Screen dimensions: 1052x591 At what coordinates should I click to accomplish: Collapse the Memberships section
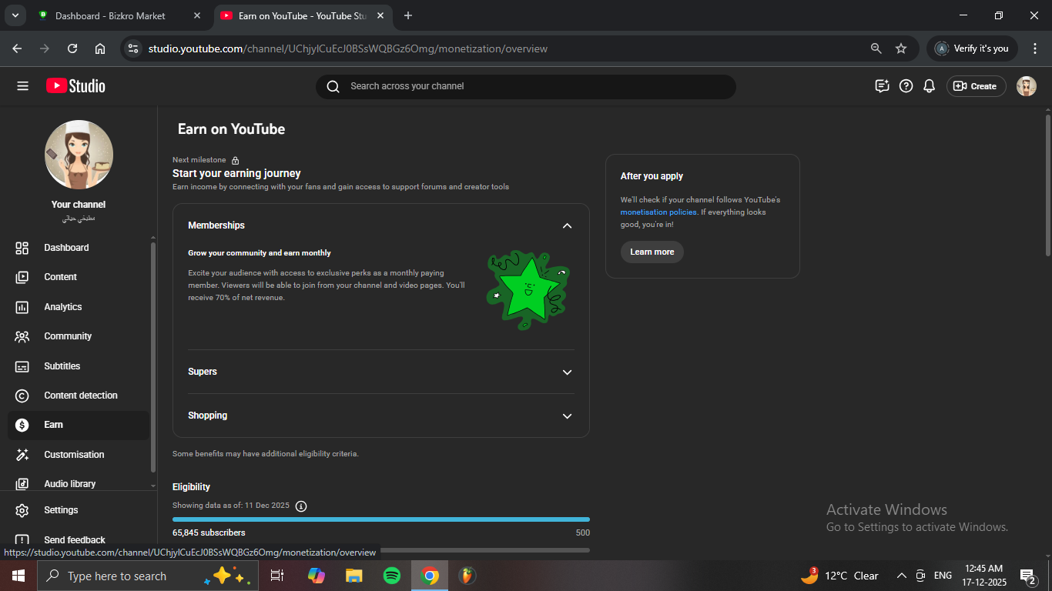click(567, 225)
